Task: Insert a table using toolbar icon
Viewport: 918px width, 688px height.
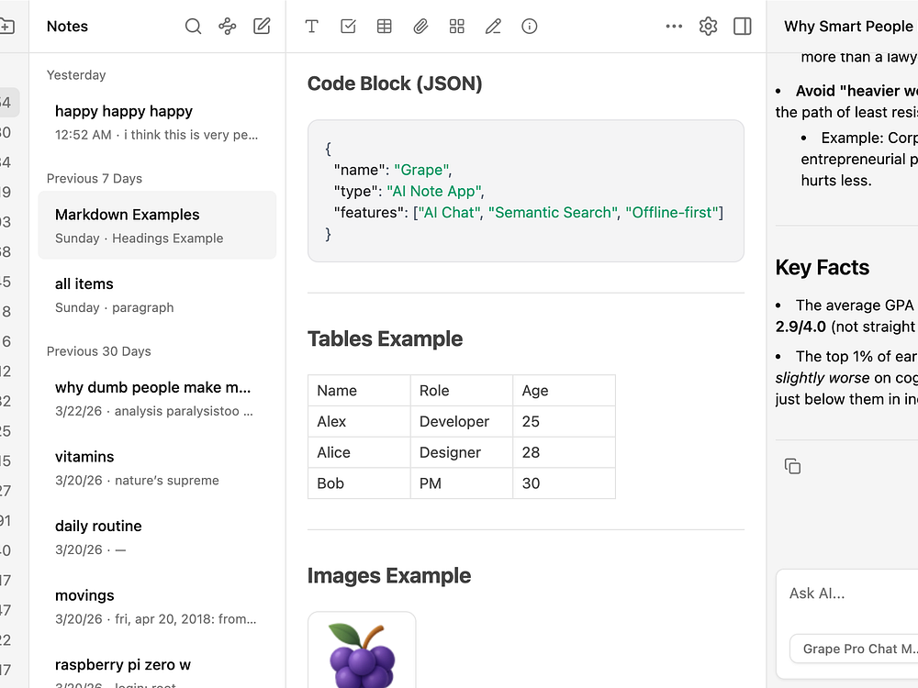Action: tap(385, 27)
